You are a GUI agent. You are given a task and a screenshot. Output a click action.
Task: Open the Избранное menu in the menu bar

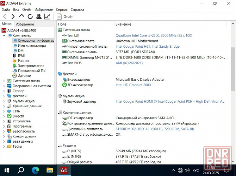[x=44, y=9]
